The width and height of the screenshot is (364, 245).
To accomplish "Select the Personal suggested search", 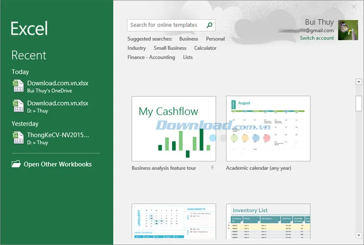I will pyautogui.click(x=215, y=39).
